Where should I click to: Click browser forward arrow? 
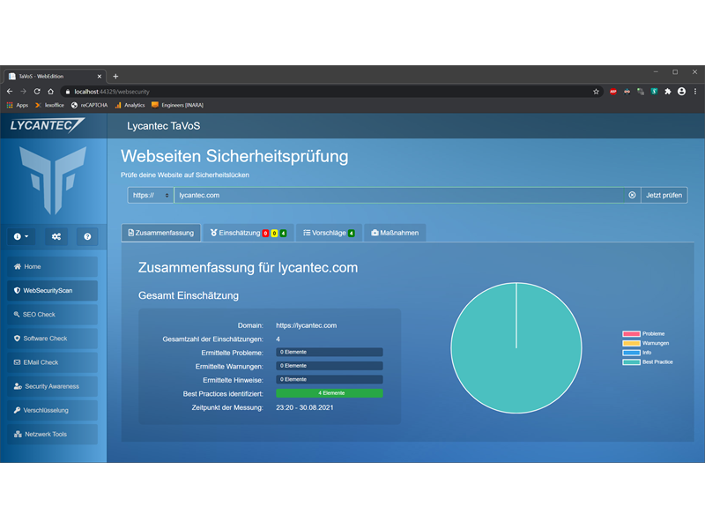[x=24, y=92]
